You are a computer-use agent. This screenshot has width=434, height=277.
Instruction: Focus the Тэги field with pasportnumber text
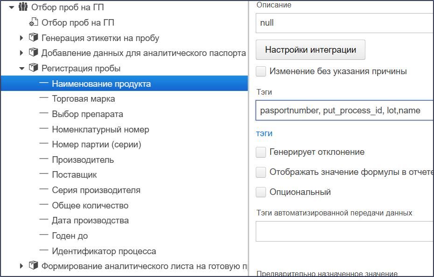point(344,111)
